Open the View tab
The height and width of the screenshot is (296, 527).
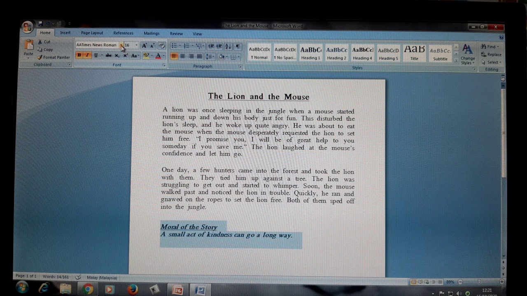pyautogui.click(x=197, y=34)
